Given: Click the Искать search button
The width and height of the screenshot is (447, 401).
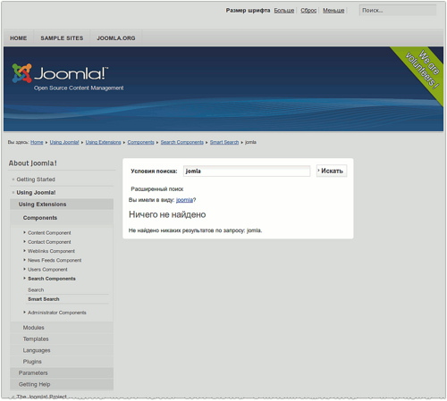Looking at the screenshot, I should pos(332,171).
